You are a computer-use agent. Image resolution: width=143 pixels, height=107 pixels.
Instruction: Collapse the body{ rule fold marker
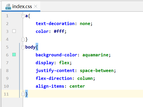click(23, 47)
